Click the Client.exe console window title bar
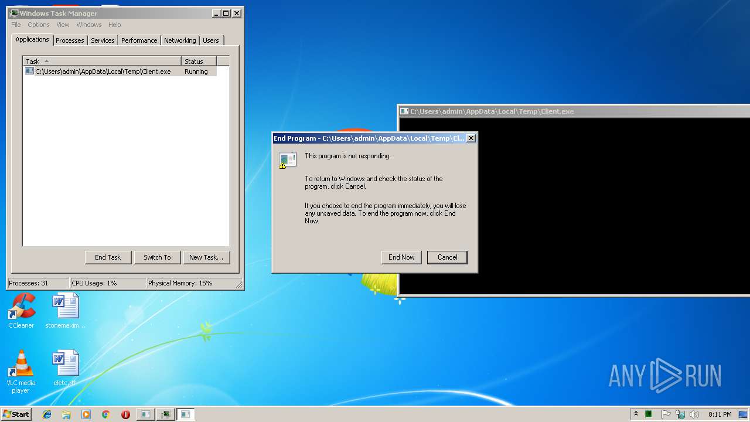Screen dimensions: 750x422 click(x=574, y=111)
